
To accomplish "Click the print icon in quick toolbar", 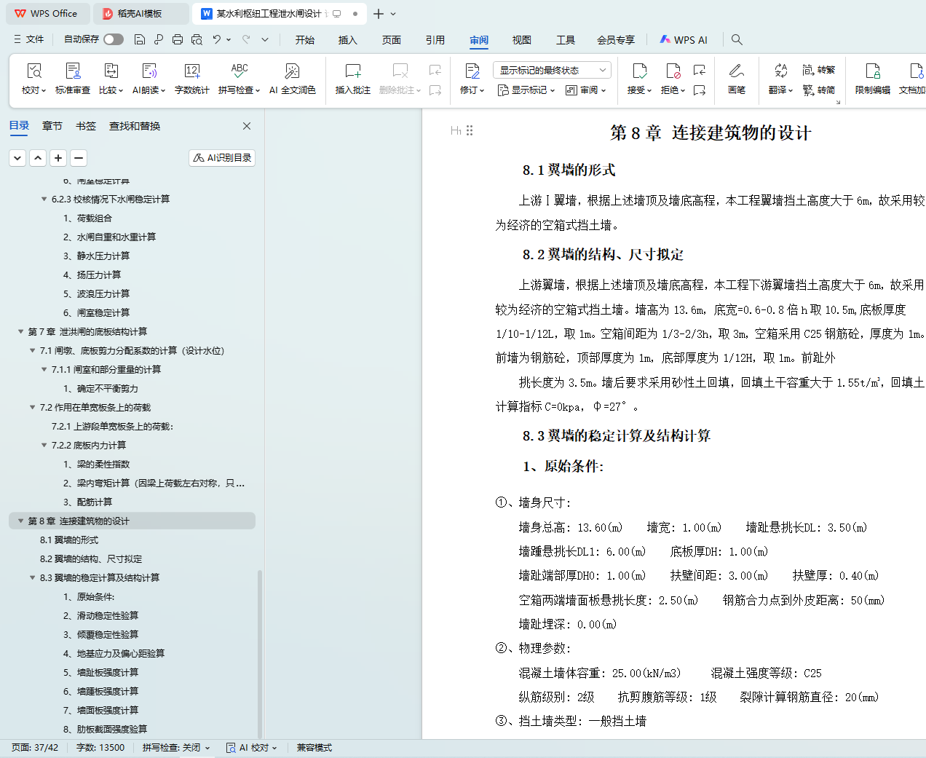I will click(178, 39).
